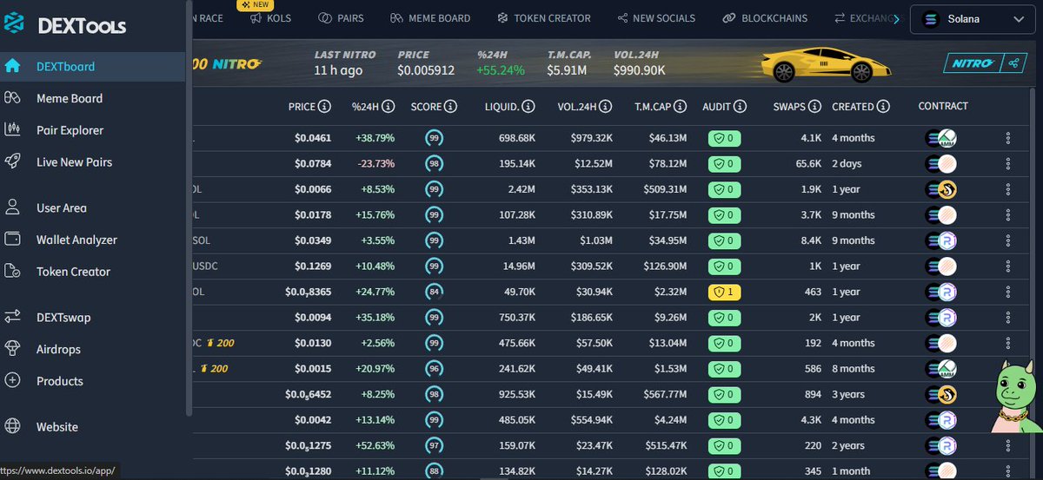Click the +52.63% change value
This screenshot has width=1043, height=480.
click(374, 446)
